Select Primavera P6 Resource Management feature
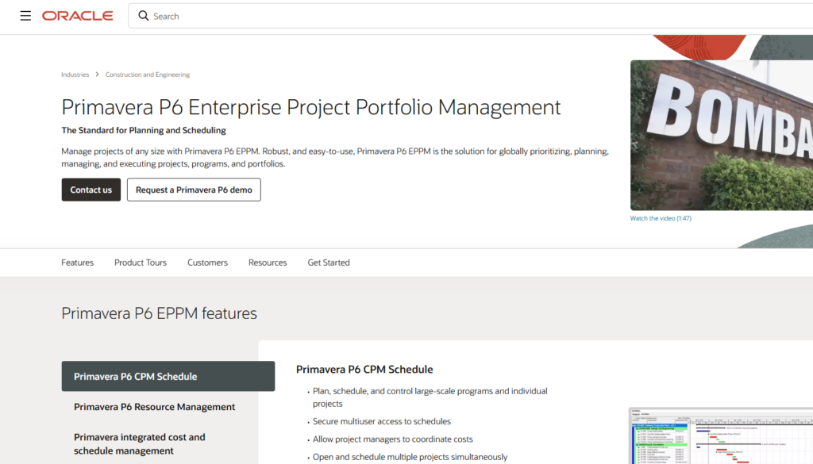This screenshot has width=813, height=464. (155, 407)
